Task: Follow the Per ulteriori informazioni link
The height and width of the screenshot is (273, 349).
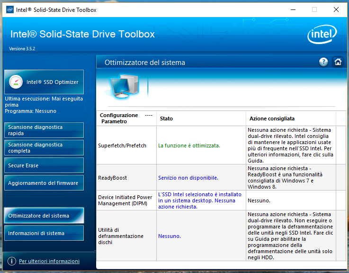Action: click(x=49, y=261)
